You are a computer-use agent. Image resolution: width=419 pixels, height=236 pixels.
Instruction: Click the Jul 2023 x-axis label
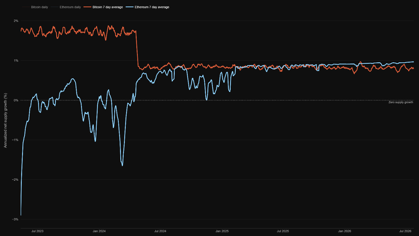[x=37, y=231]
